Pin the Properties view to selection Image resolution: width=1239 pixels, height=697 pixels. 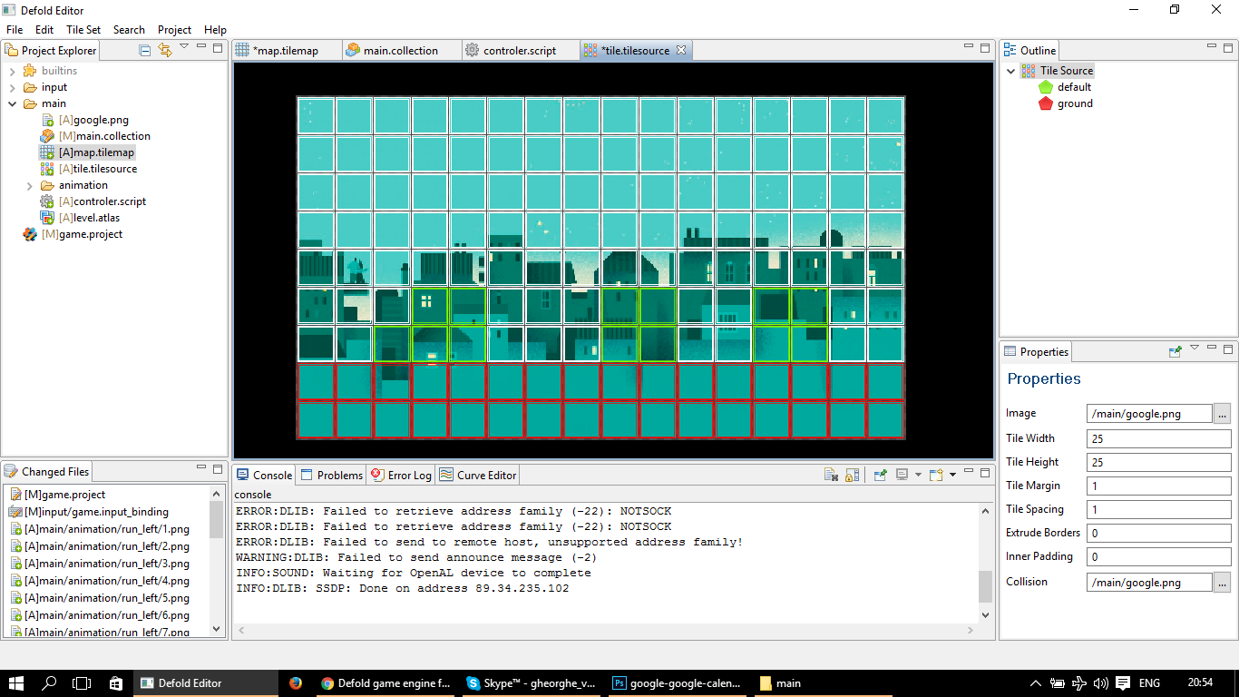(1176, 351)
